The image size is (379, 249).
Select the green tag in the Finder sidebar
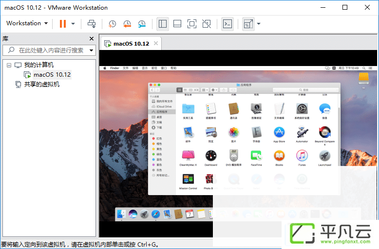coord(162,154)
